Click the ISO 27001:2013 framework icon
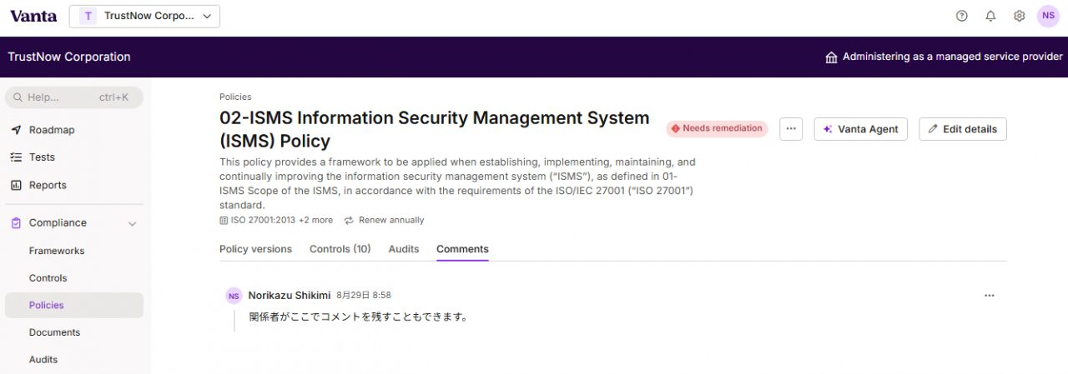The height and width of the screenshot is (374, 1068). [224, 221]
